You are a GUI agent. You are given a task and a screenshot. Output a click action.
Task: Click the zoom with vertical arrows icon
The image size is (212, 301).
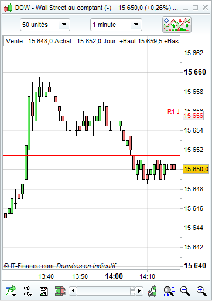(169, 291)
